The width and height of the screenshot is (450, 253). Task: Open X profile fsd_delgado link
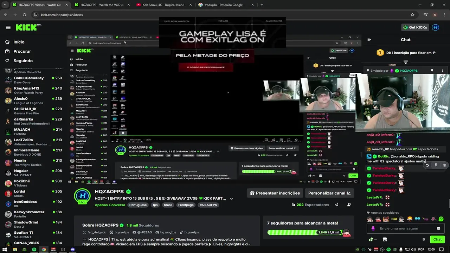click(x=94, y=232)
